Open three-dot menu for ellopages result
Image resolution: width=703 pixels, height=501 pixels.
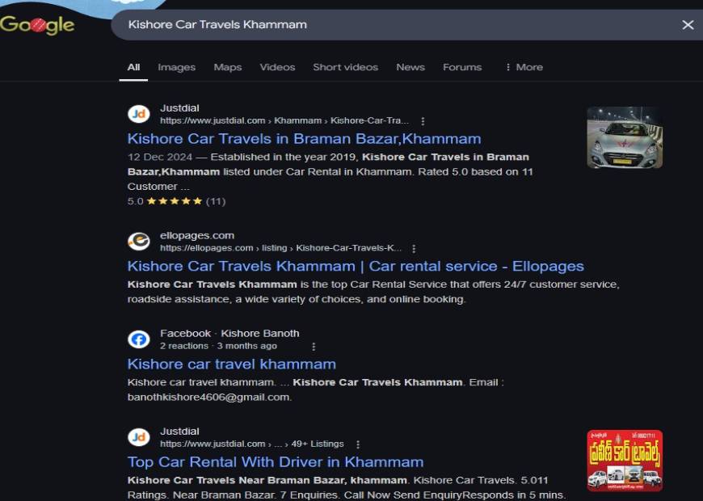[x=414, y=249]
